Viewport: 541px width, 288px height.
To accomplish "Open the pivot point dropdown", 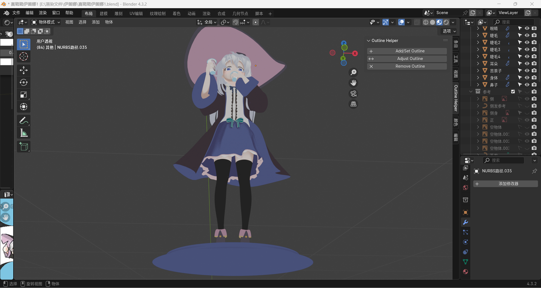I will [225, 22].
